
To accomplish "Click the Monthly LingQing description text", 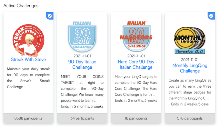I will (x=190, y=89).
